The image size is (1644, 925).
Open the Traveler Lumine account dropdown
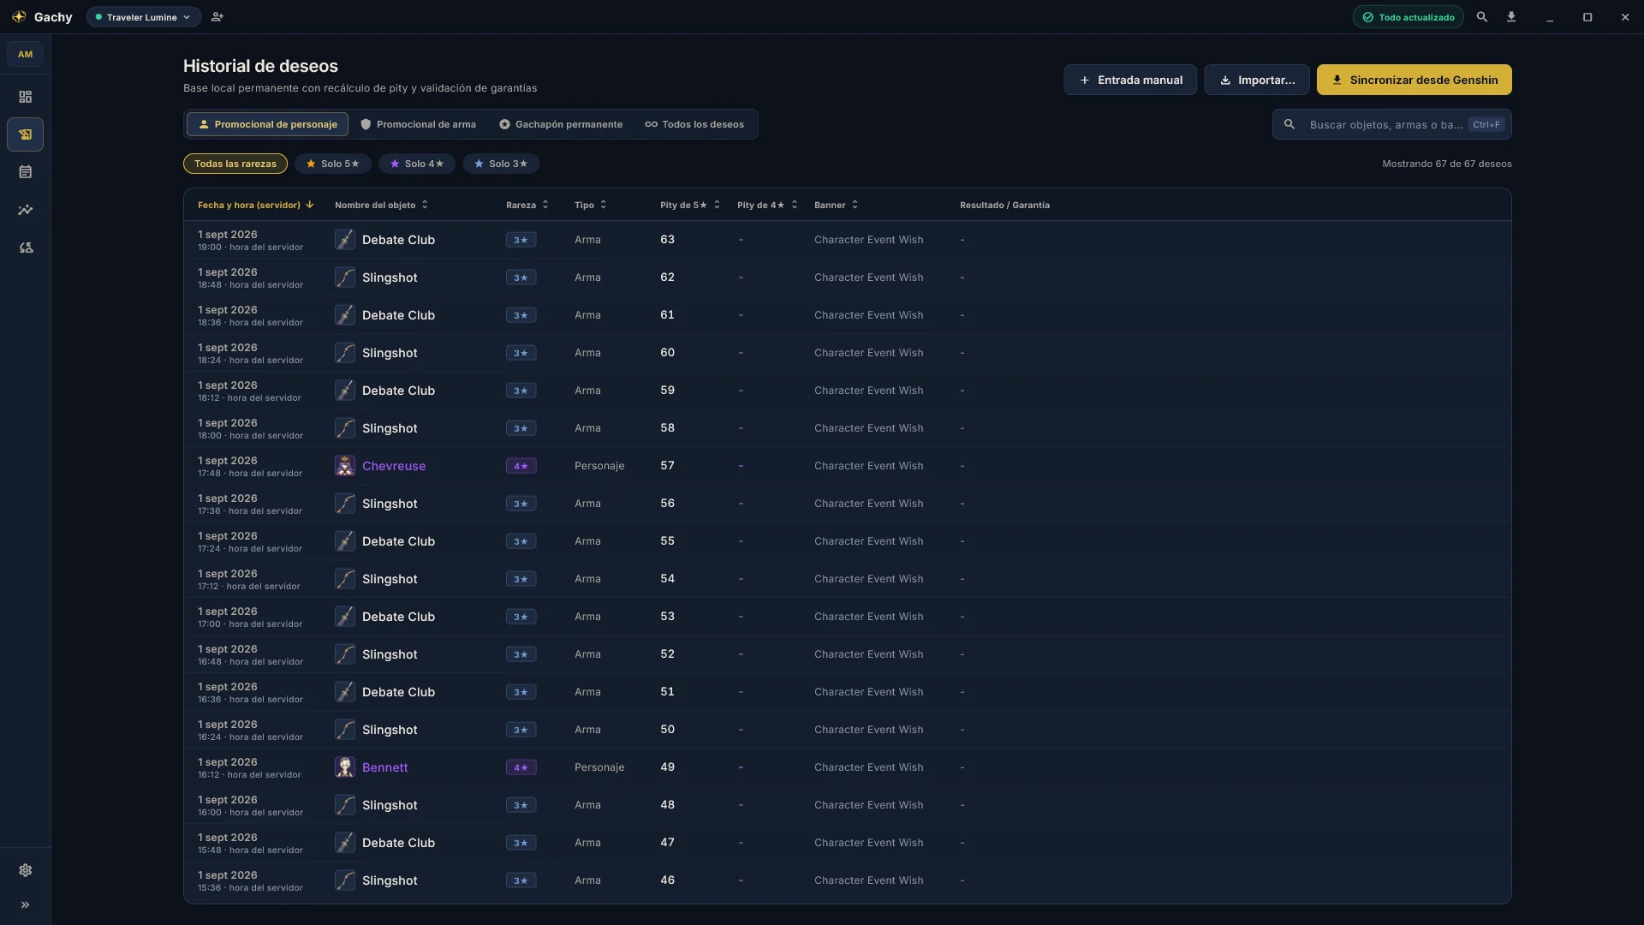144,17
